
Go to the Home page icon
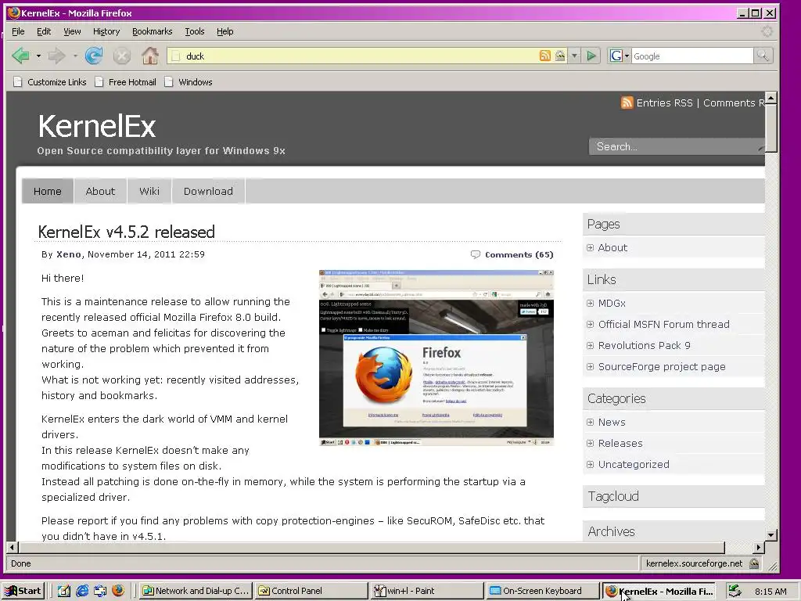149,56
